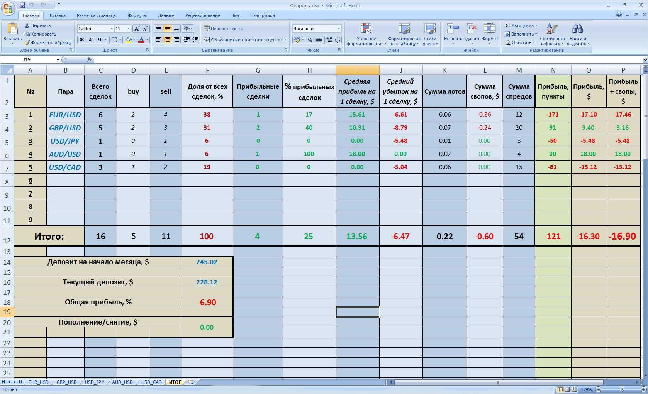The image size is (648, 394).
Task: Expand the Числовой number format dropdown
Action: tap(339, 29)
